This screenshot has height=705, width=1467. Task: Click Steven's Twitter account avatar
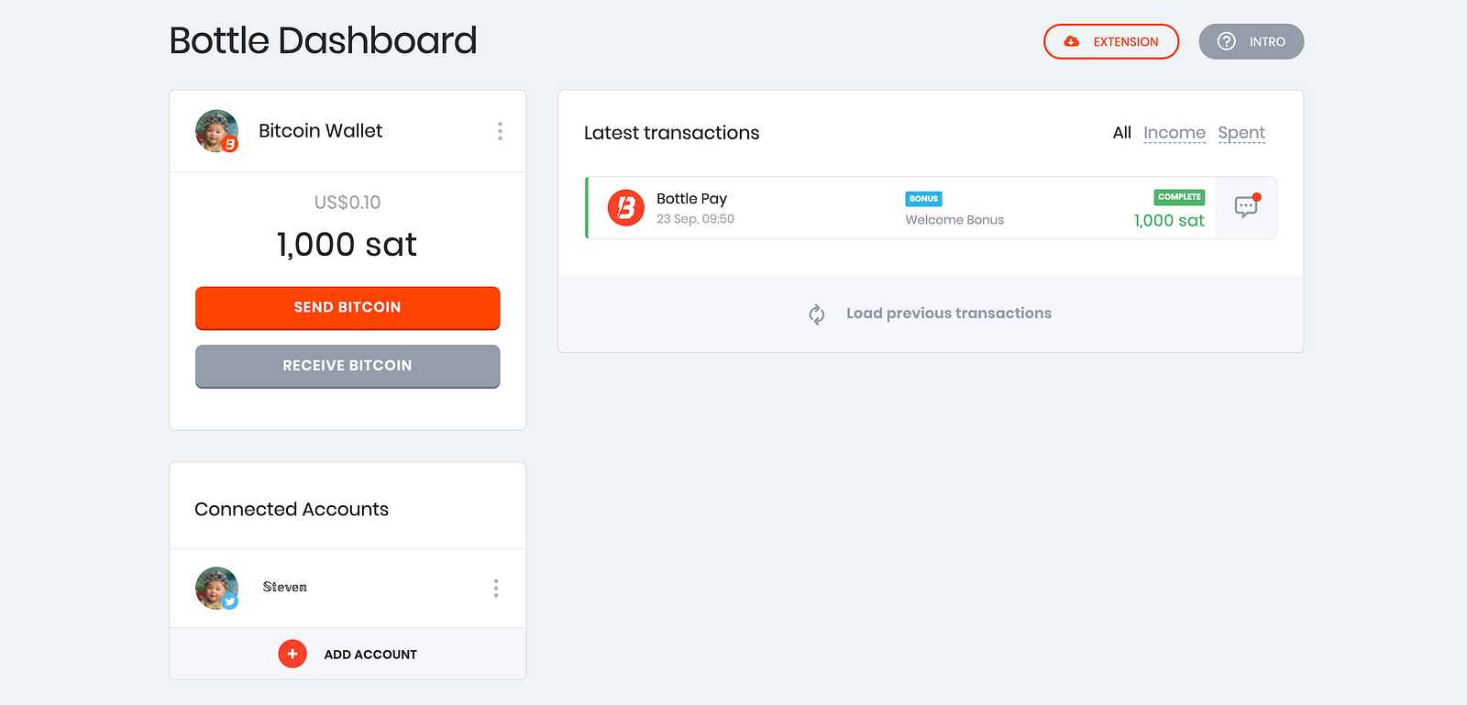click(x=216, y=588)
